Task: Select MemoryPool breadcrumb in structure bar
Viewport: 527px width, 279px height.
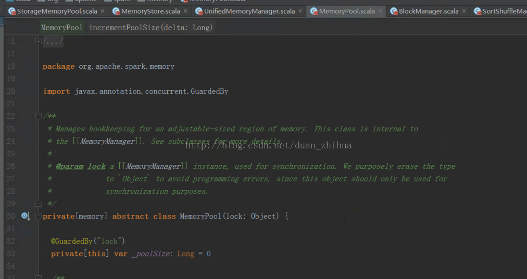Action: click(61, 28)
